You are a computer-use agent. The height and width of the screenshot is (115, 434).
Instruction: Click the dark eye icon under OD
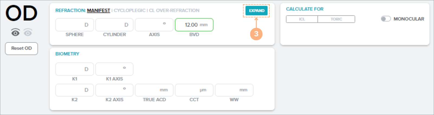click(15, 33)
